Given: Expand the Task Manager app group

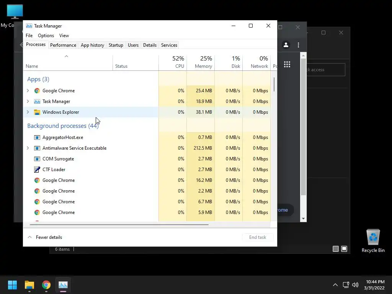Looking at the screenshot, I should 28,101.
